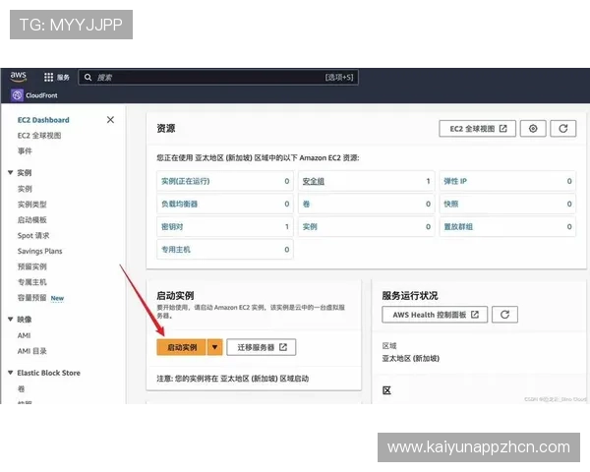
Task: Open the CloudFront shortcut icon
Action: tap(17, 95)
